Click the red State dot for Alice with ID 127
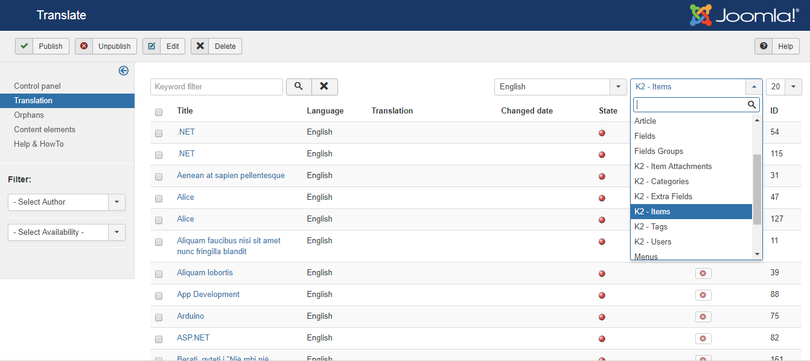Image resolution: width=810 pixels, height=361 pixels. point(602,220)
